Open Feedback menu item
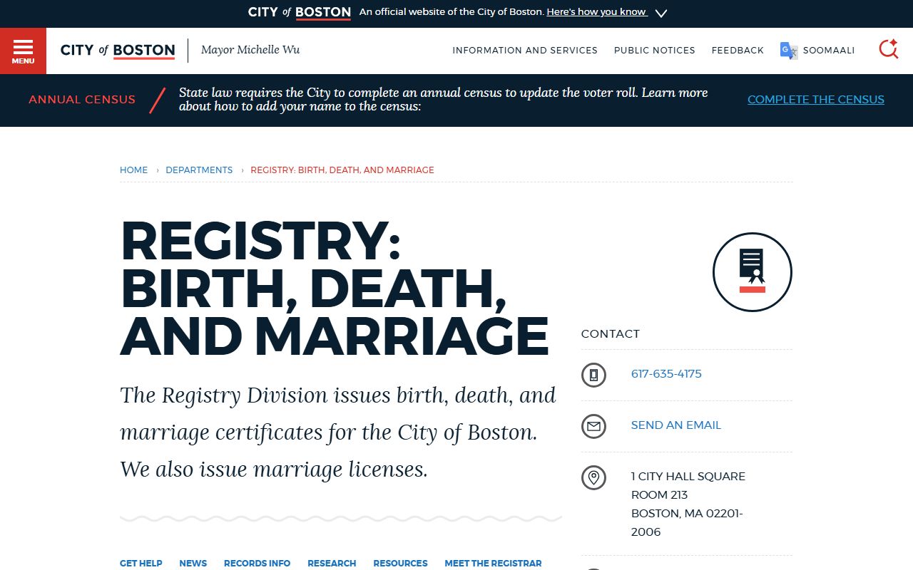Viewport: 913px width, 570px height. pyautogui.click(x=738, y=51)
